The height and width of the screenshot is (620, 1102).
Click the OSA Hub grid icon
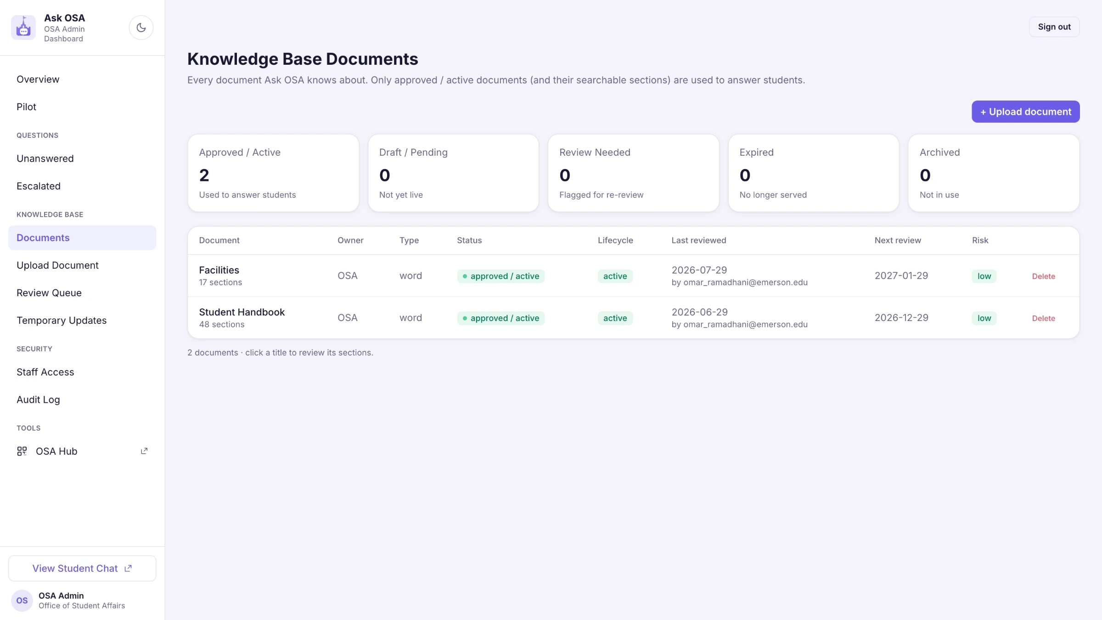(x=22, y=451)
